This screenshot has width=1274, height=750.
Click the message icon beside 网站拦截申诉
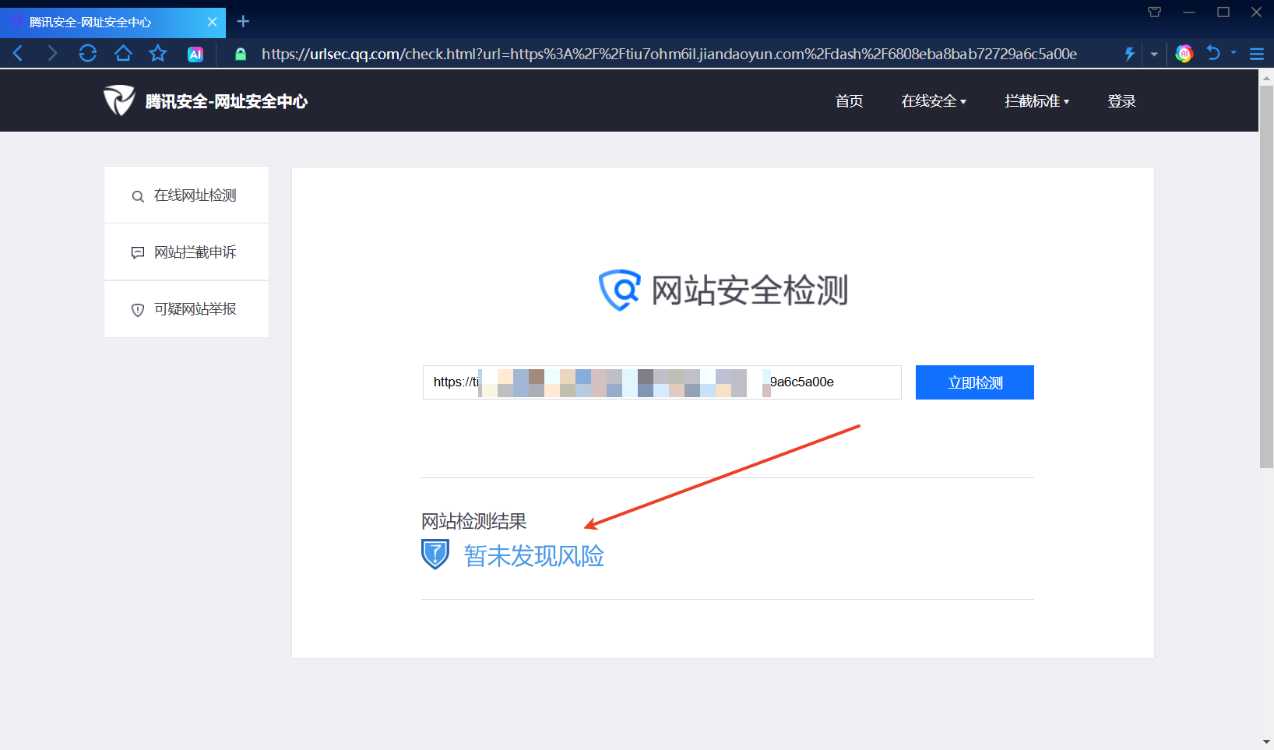(138, 253)
